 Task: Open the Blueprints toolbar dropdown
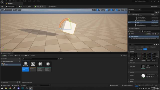25,6
